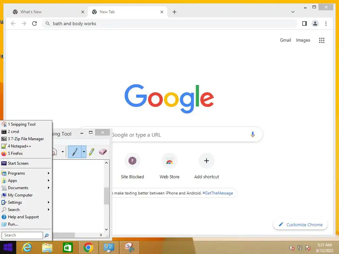Start voice search with microphone icon

pos(253,135)
